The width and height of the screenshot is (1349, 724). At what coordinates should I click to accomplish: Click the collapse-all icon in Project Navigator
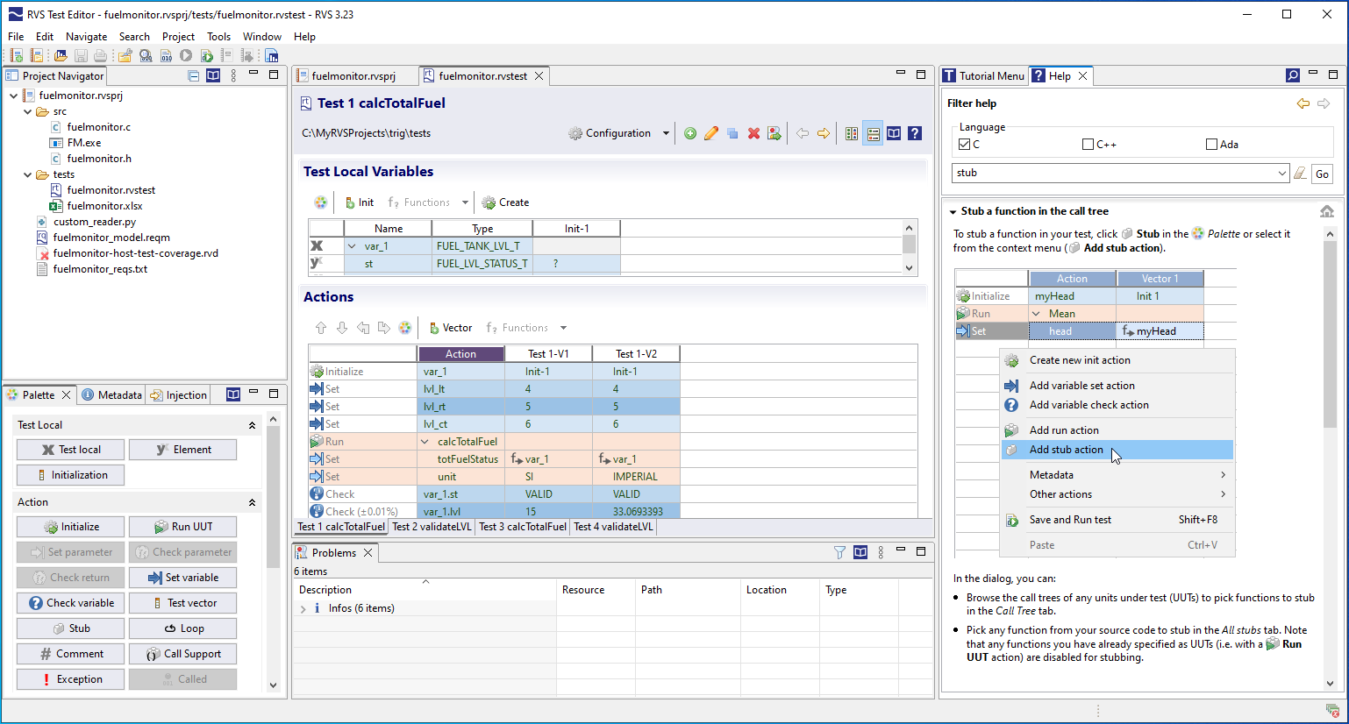click(x=194, y=76)
